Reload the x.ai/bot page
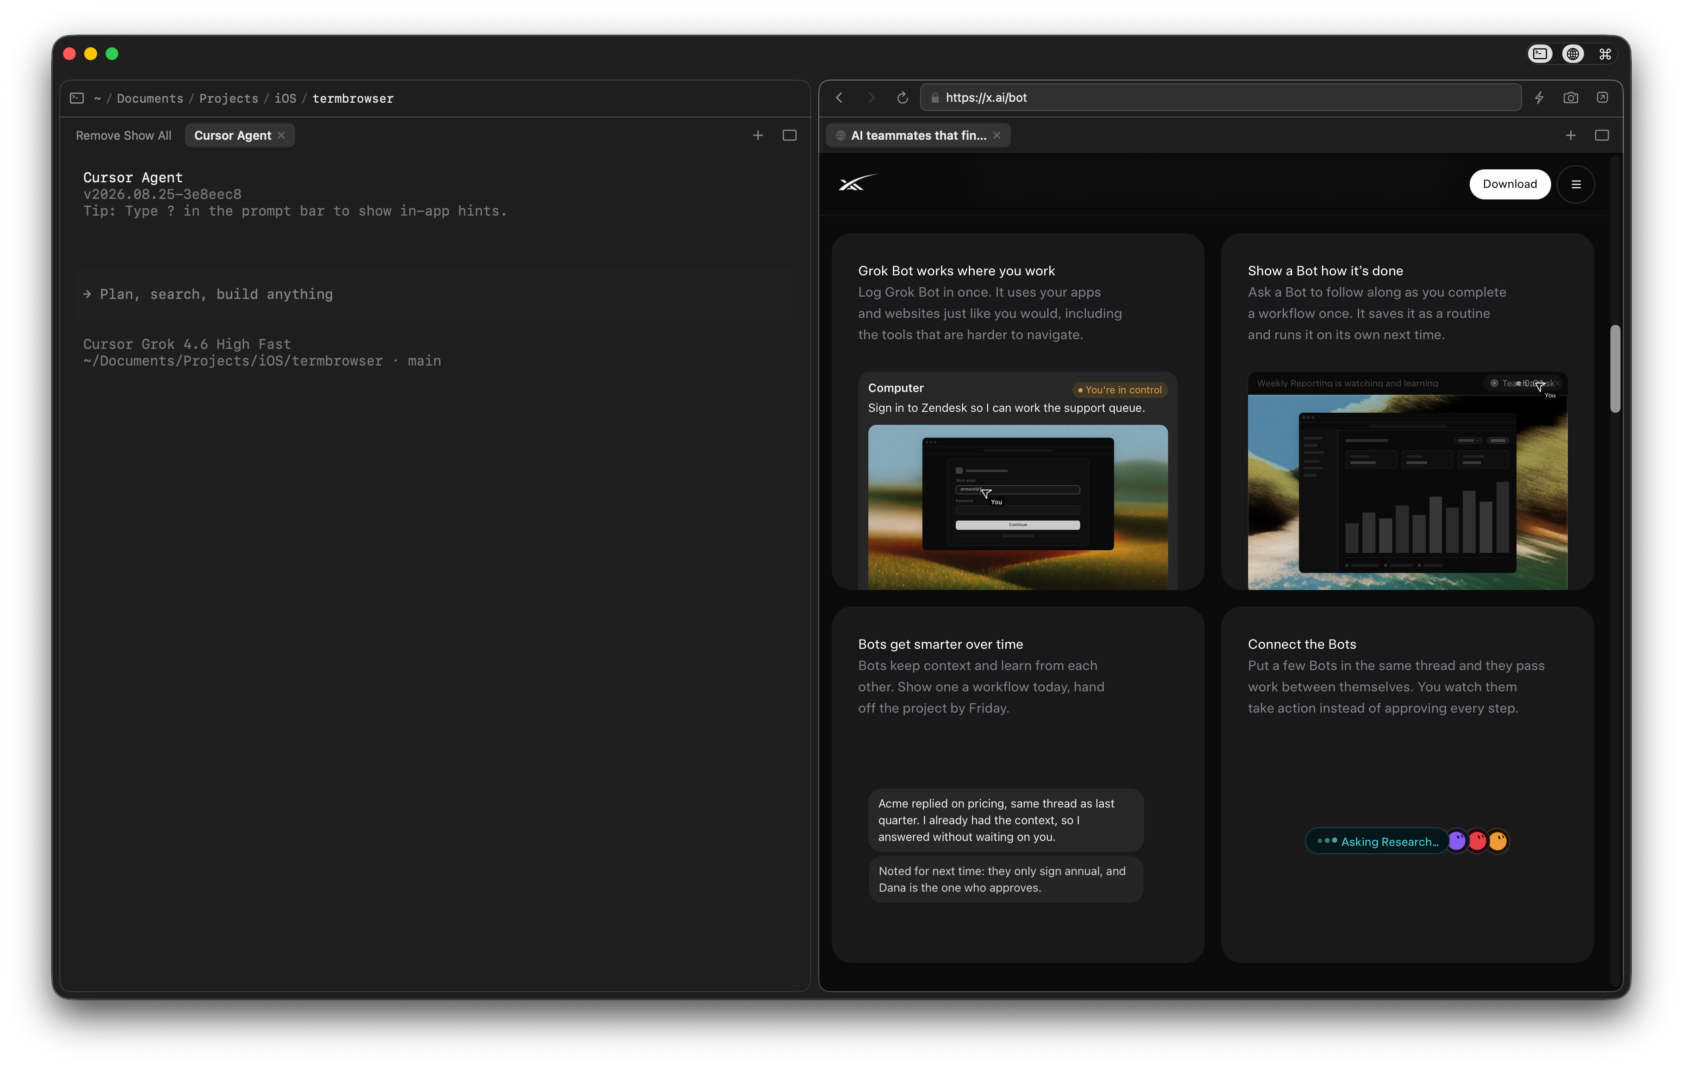The image size is (1683, 1068). (902, 98)
